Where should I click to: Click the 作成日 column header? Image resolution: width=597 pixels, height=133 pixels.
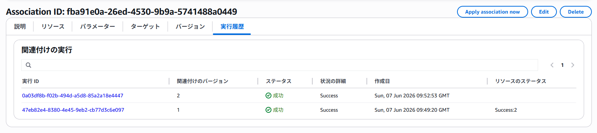coord(382,81)
